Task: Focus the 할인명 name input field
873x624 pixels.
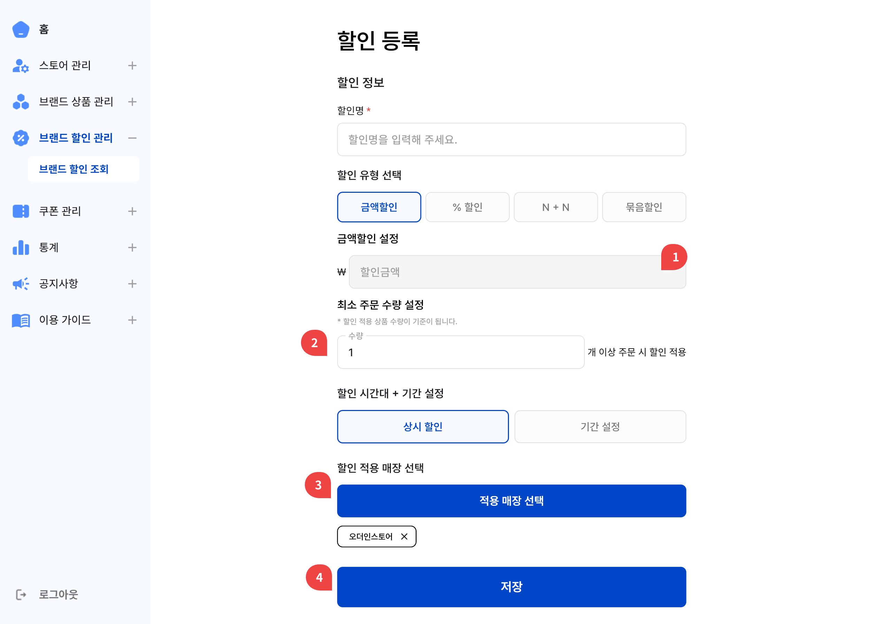Action: 511,139
